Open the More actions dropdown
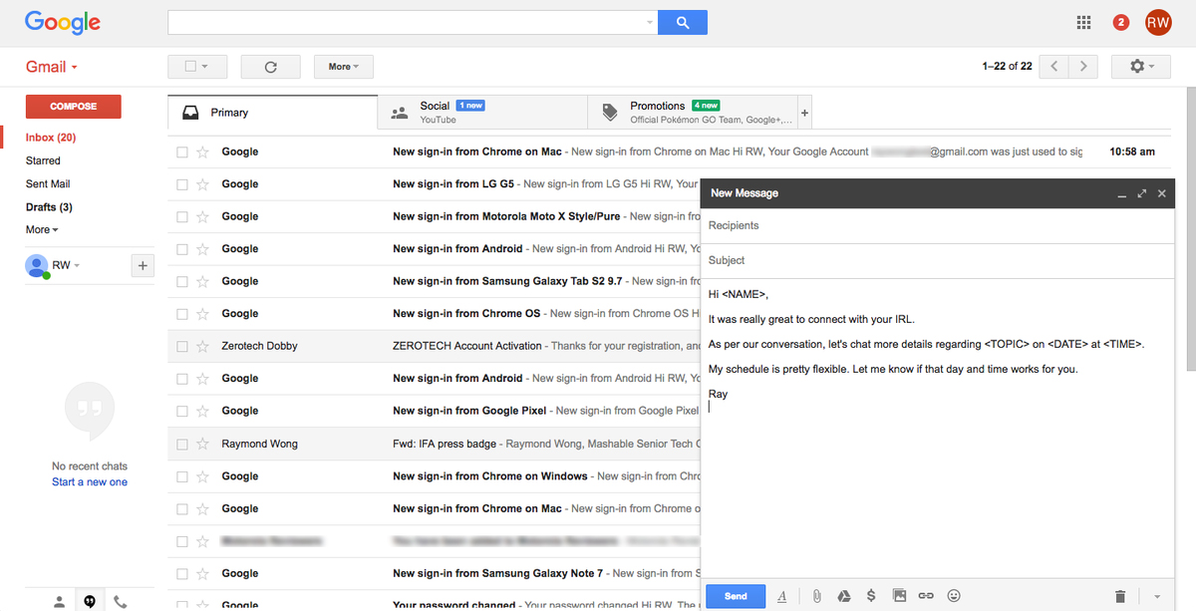The height and width of the screenshot is (611, 1196). tap(343, 67)
